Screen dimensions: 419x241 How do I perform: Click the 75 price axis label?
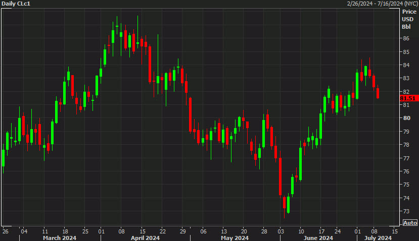click(406, 185)
